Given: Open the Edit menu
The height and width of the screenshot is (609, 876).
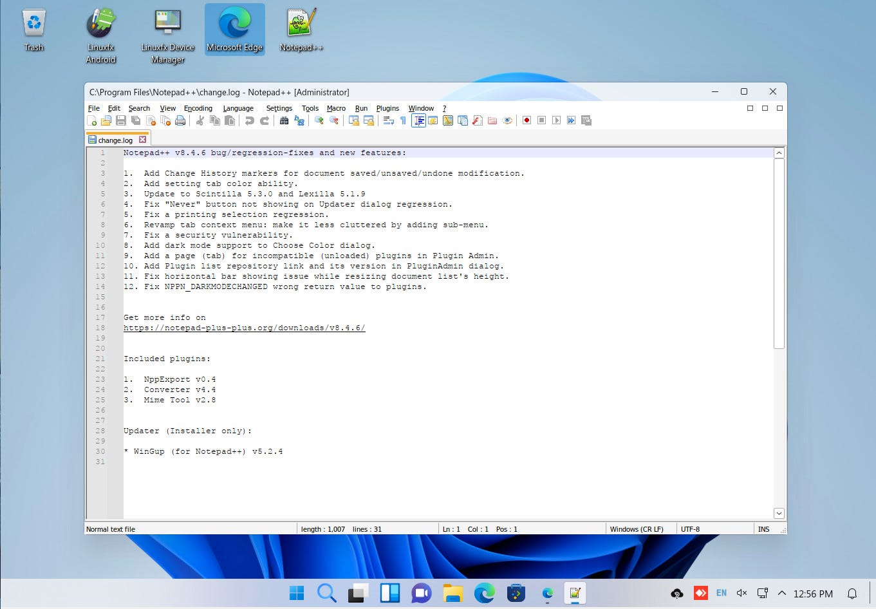Looking at the screenshot, I should coord(114,108).
